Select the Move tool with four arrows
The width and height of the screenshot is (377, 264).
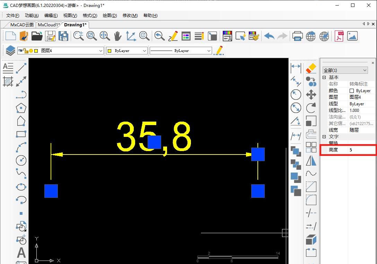(311, 95)
